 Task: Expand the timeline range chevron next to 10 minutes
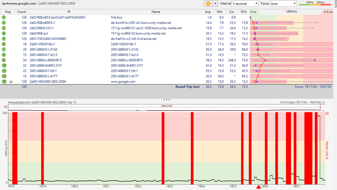(323, 102)
